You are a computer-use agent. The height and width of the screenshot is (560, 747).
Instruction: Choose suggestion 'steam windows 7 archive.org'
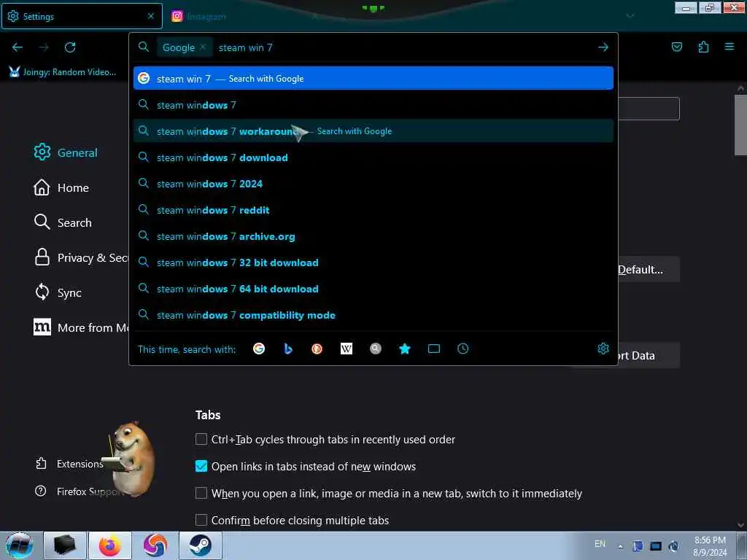373,236
